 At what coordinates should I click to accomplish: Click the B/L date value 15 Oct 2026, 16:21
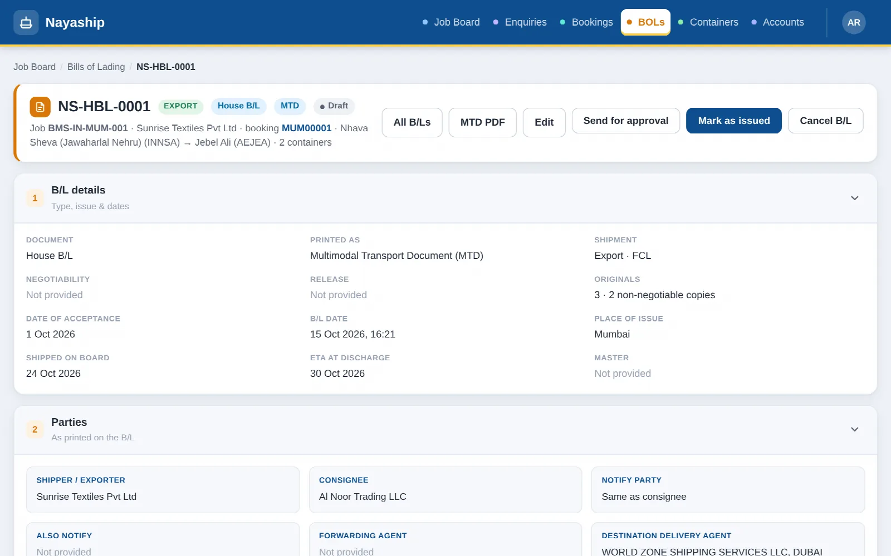point(353,334)
